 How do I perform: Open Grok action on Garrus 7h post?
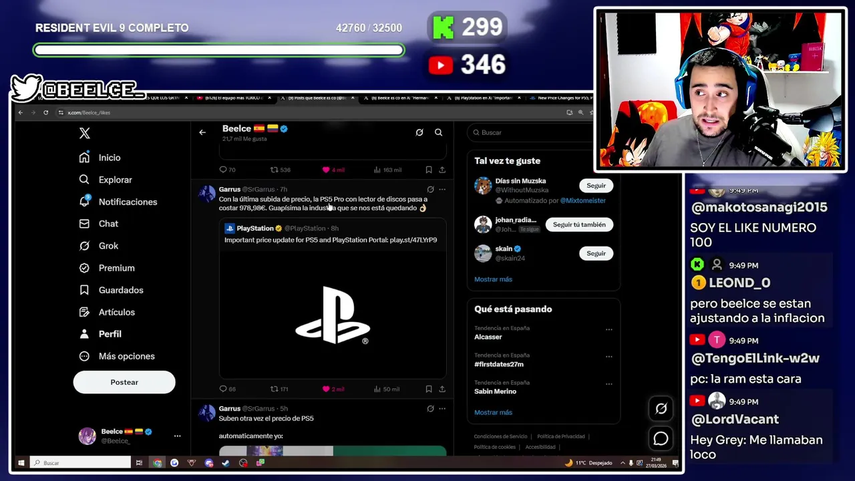point(430,189)
